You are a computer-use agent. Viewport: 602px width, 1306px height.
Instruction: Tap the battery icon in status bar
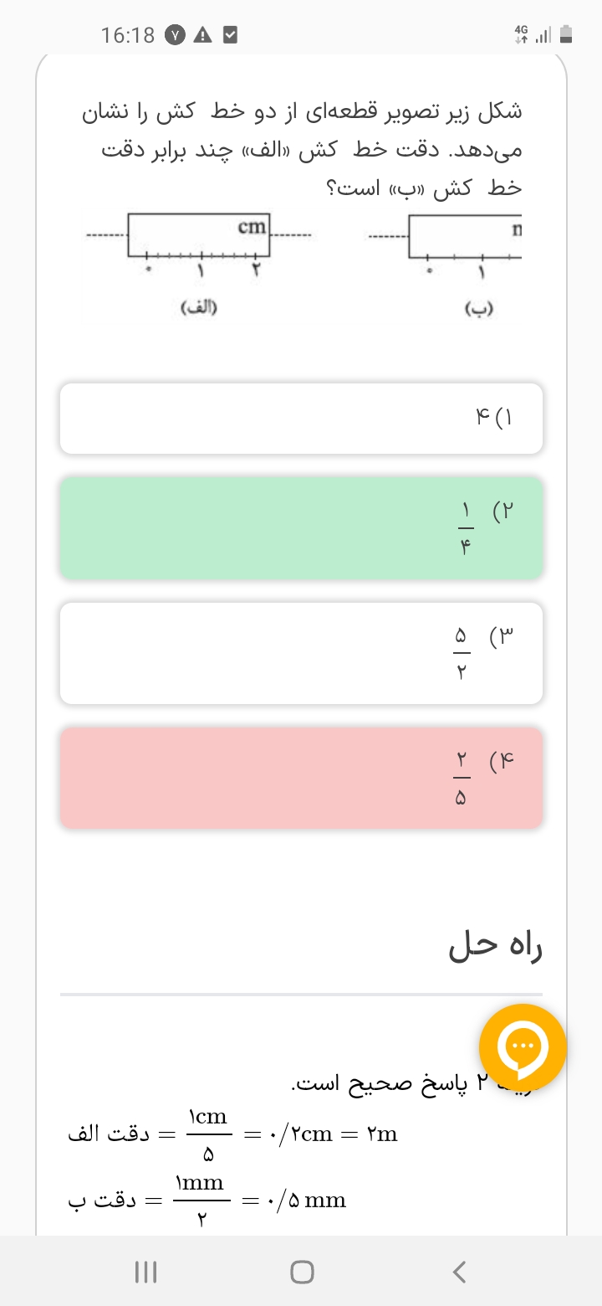tap(566, 34)
